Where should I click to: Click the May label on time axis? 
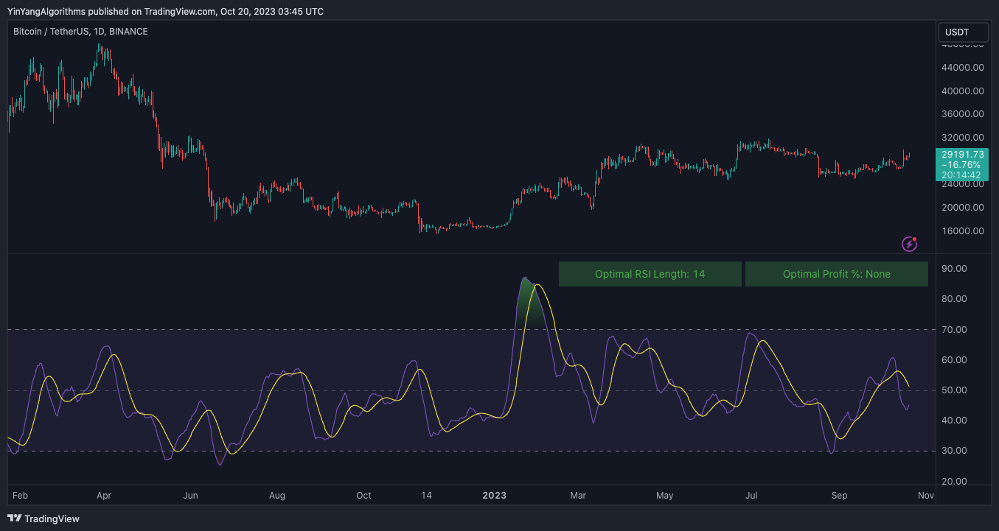pos(665,496)
